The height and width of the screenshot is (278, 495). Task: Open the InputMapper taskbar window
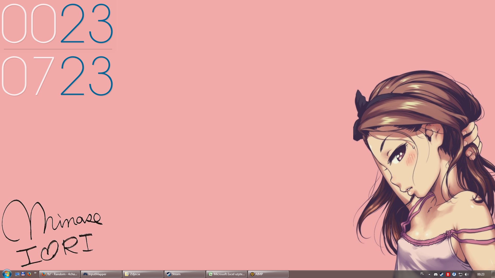(101, 274)
